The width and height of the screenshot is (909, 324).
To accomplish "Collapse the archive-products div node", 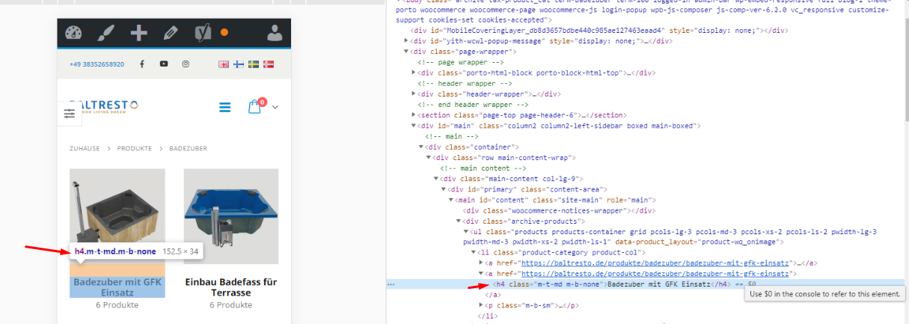I will coord(459,221).
